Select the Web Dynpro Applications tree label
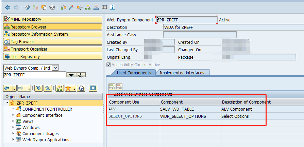304x147 pixels. coord(46,140)
